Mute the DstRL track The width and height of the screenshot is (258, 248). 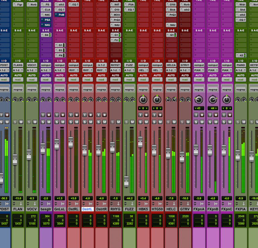coord(77,122)
